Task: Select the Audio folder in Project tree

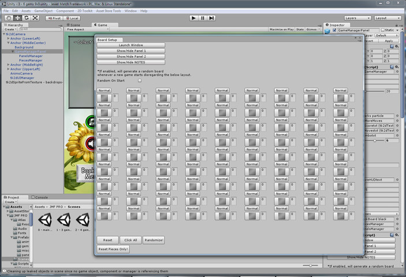Action: 22,229
